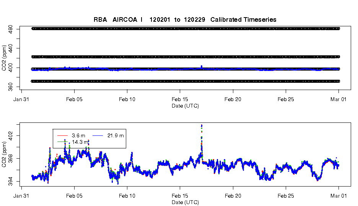The height and width of the screenshot is (206, 358).
Task: Click the black calibration band at 480 ppm
Action: 186,29
